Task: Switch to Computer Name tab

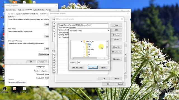Action: [x=11, y=10]
